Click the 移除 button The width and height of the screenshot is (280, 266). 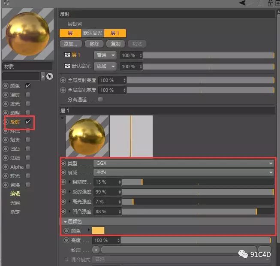(94, 44)
